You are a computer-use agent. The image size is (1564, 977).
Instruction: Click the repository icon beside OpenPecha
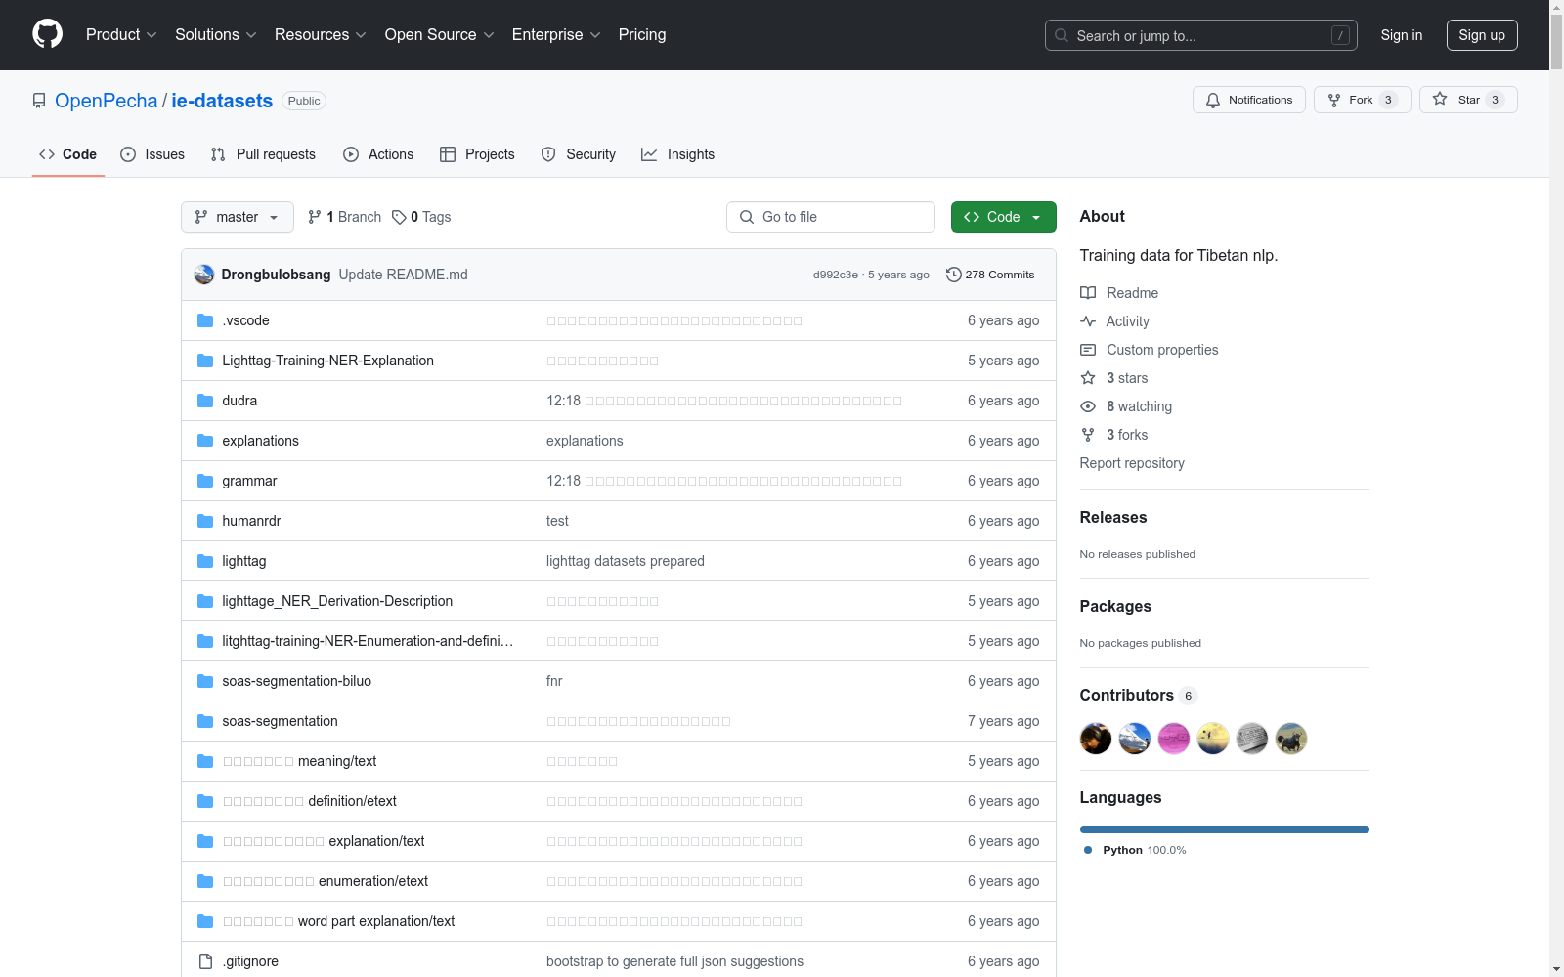pyautogui.click(x=39, y=101)
